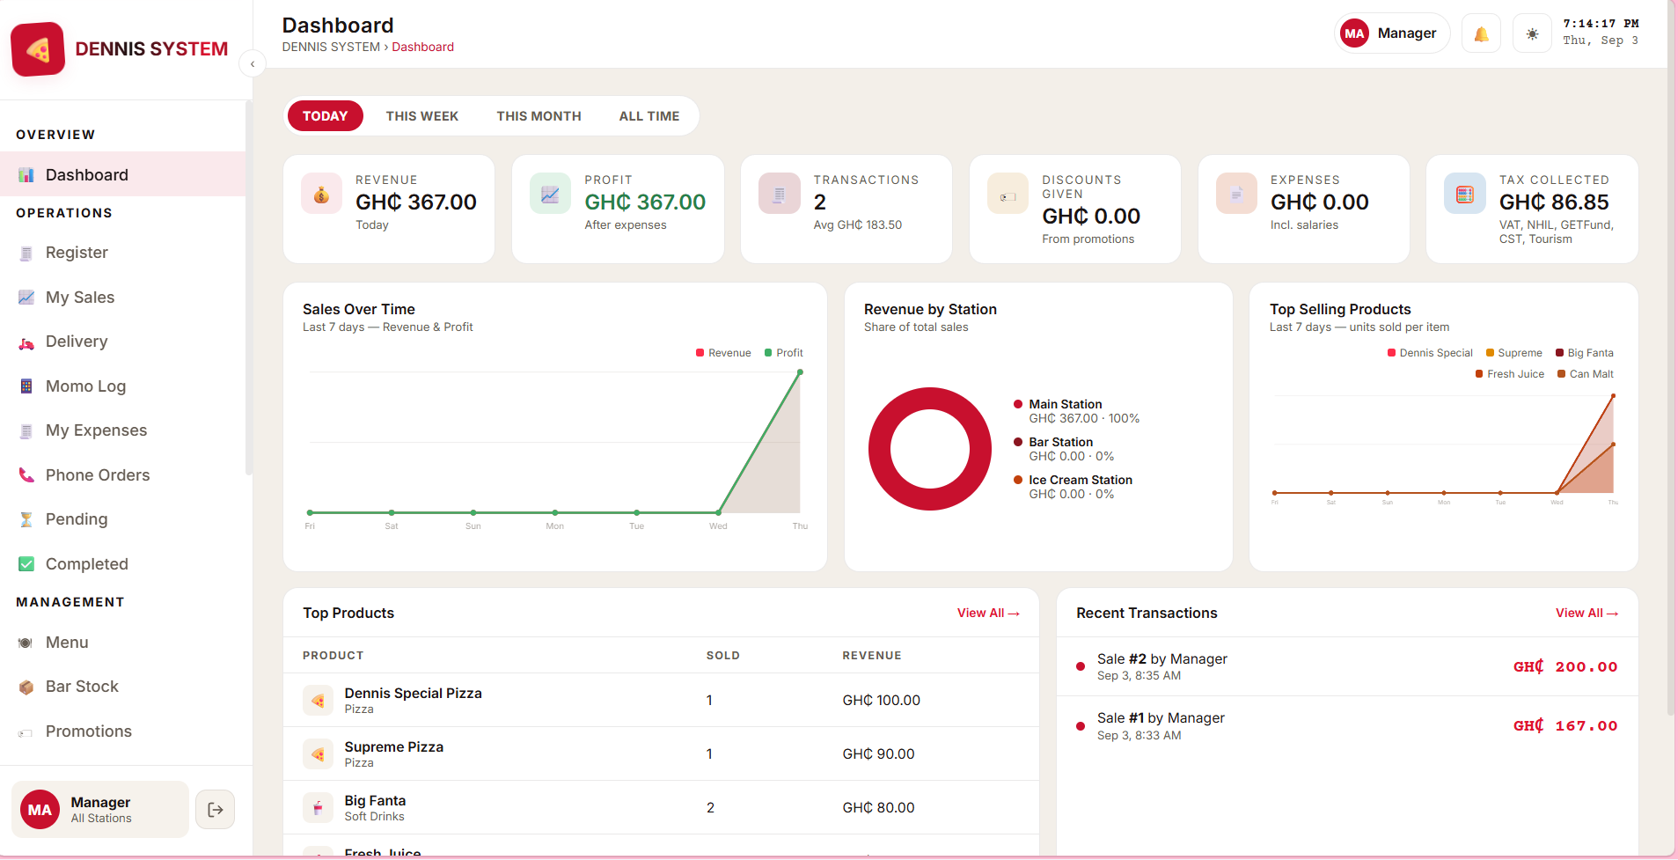Toggle the Profit legend in Sales Over Time
The height and width of the screenshot is (860, 1678).
[784, 353]
